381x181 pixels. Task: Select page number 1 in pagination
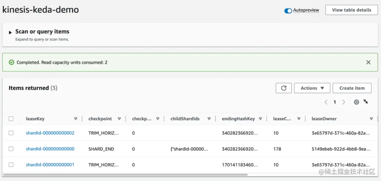(334, 102)
